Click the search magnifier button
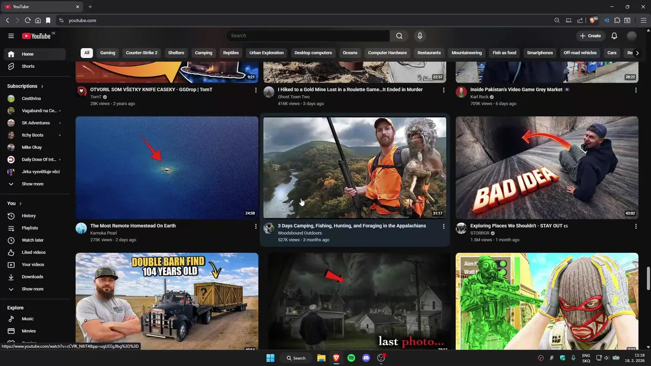Image resolution: width=651 pixels, height=366 pixels. (x=399, y=36)
